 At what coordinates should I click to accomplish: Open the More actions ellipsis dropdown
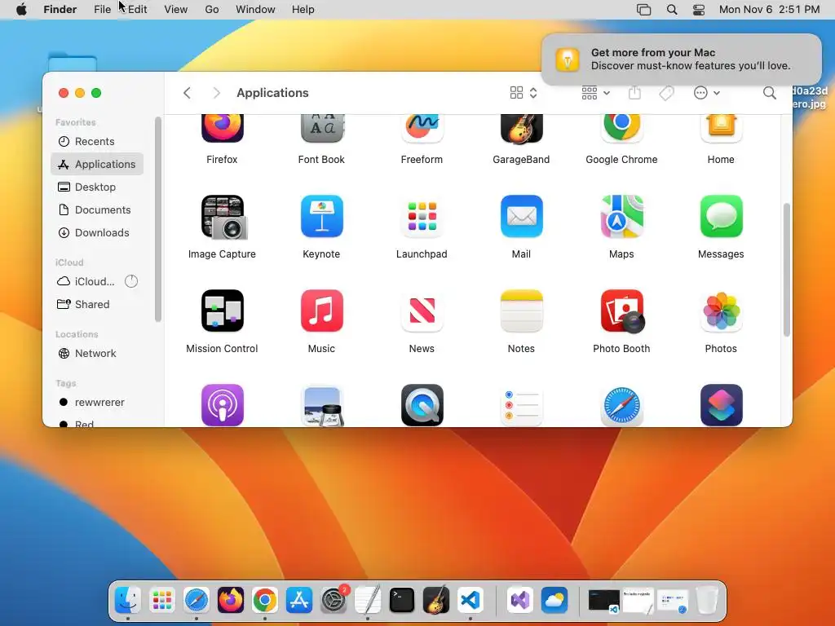coord(707,93)
